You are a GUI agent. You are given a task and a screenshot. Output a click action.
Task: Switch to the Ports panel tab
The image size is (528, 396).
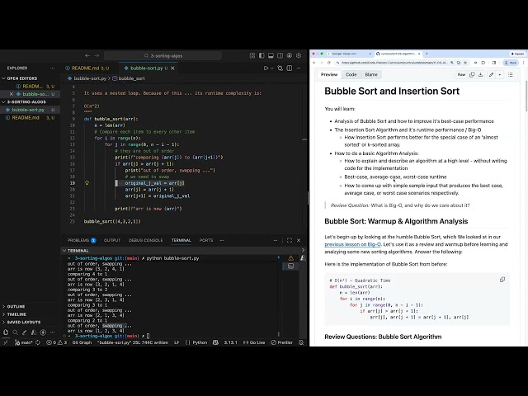206,240
